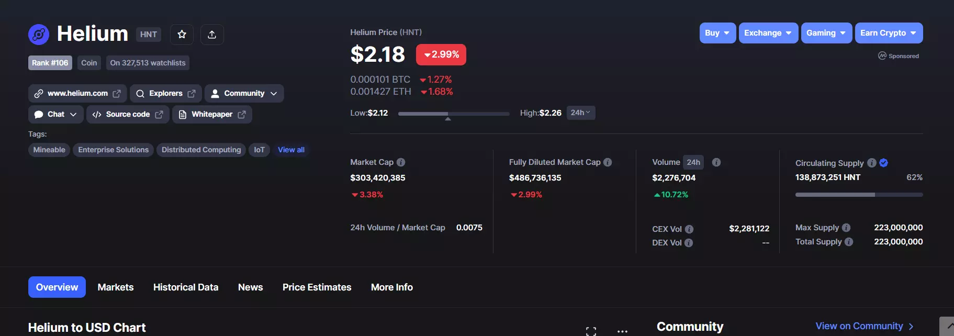Open the Community links dropdown chevron
Image resolution: width=954 pixels, height=336 pixels.
click(274, 94)
